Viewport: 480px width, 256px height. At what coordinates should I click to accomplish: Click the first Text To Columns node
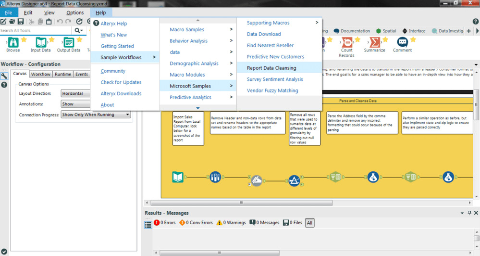pos(335,177)
